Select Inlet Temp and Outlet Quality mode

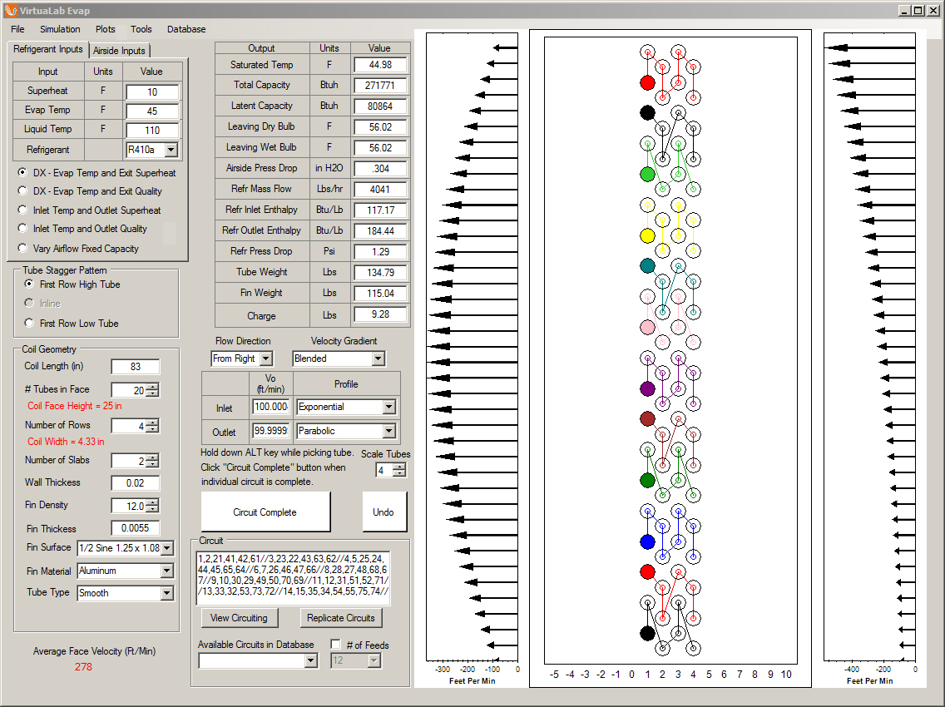[x=21, y=229]
